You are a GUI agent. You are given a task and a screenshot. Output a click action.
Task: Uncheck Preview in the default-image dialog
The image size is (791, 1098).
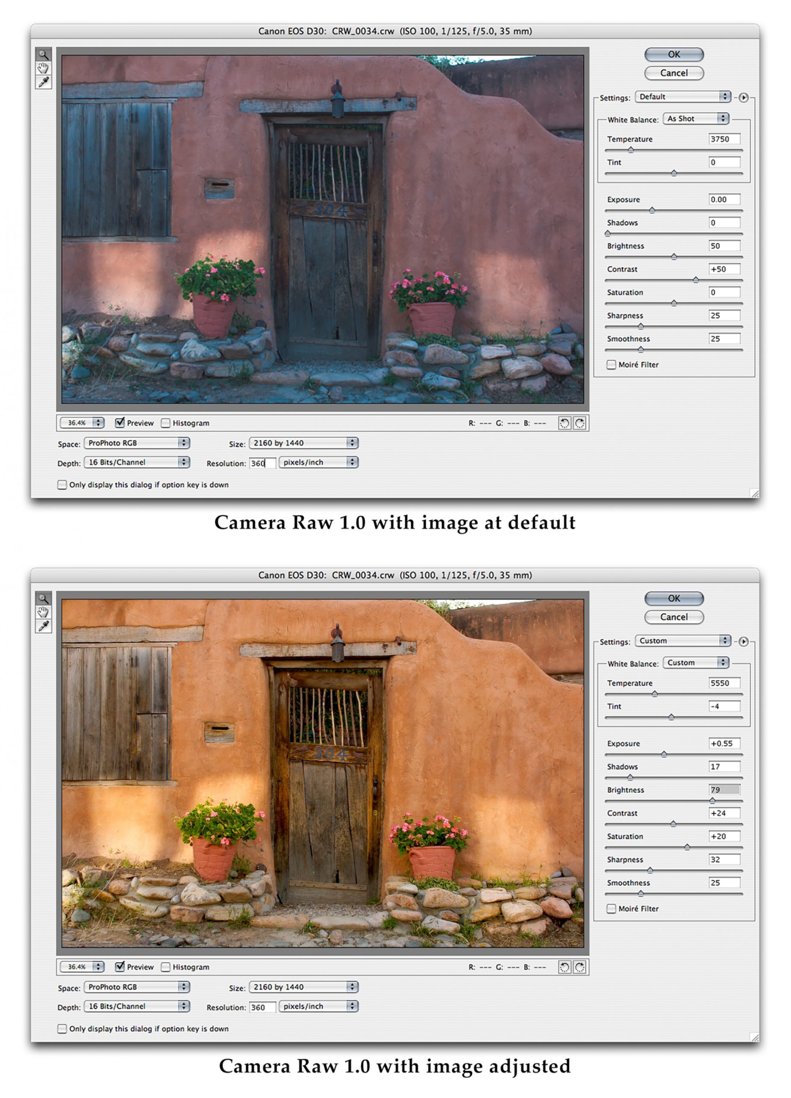pos(120,423)
